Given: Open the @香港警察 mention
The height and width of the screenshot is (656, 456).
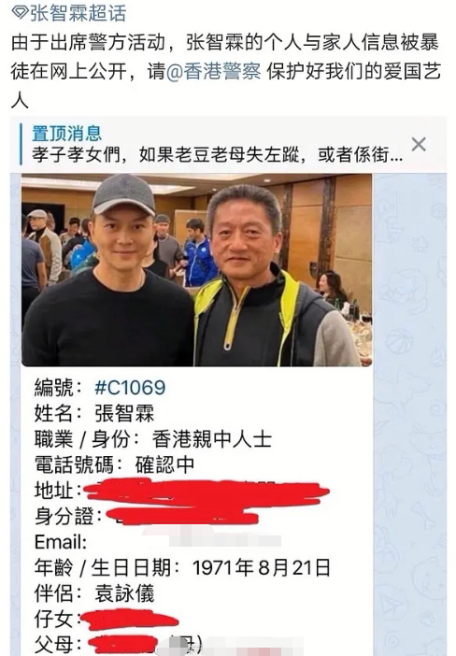Looking at the screenshot, I should click(x=213, y=72).
